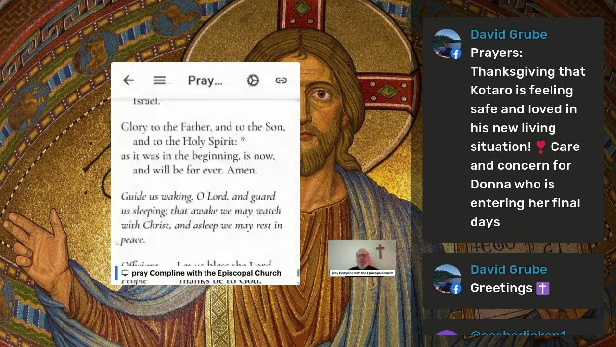Click David Grube's avatar on Prayers comment
Image resolution: width=616 pixels, height=347 pixels.
click(x=447, y=43)
